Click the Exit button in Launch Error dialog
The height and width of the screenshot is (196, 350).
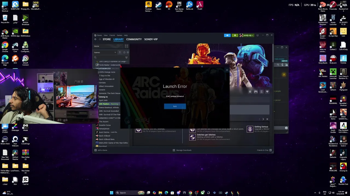[175, 106]
